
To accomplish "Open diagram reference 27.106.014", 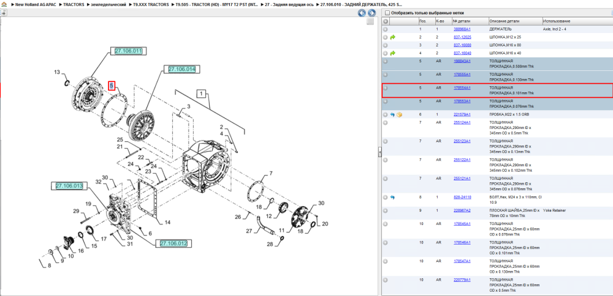I will coord(182,69).
